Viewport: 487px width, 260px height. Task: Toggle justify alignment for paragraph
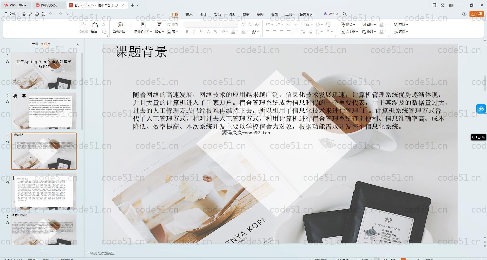[x=289, y=32]
